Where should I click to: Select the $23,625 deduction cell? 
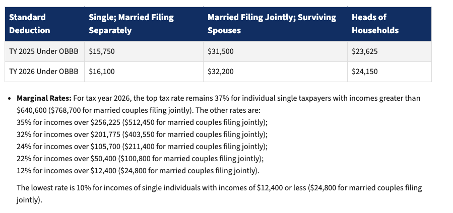pyautogui.click(x=365, y=51)
